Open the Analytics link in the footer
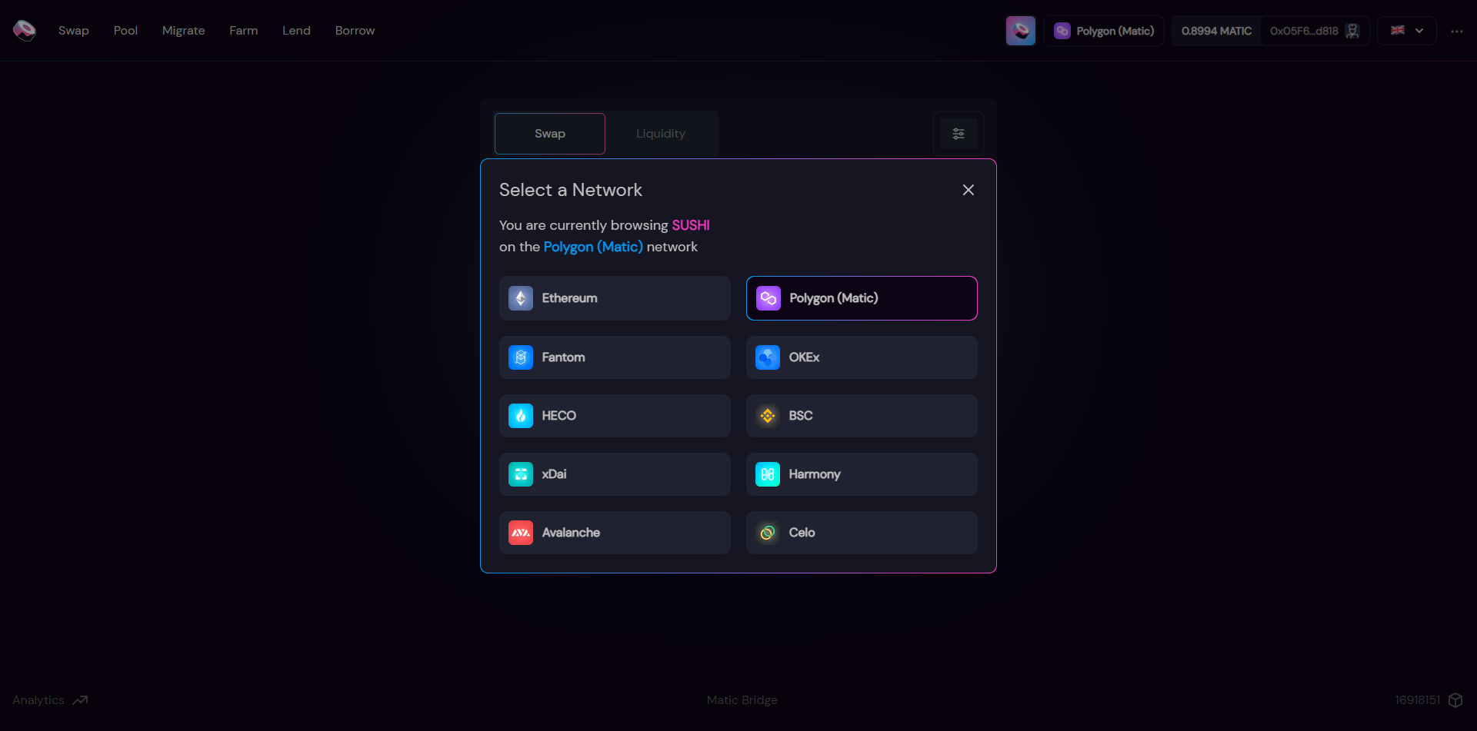The image size is (1477, 731). click(50, 700)
